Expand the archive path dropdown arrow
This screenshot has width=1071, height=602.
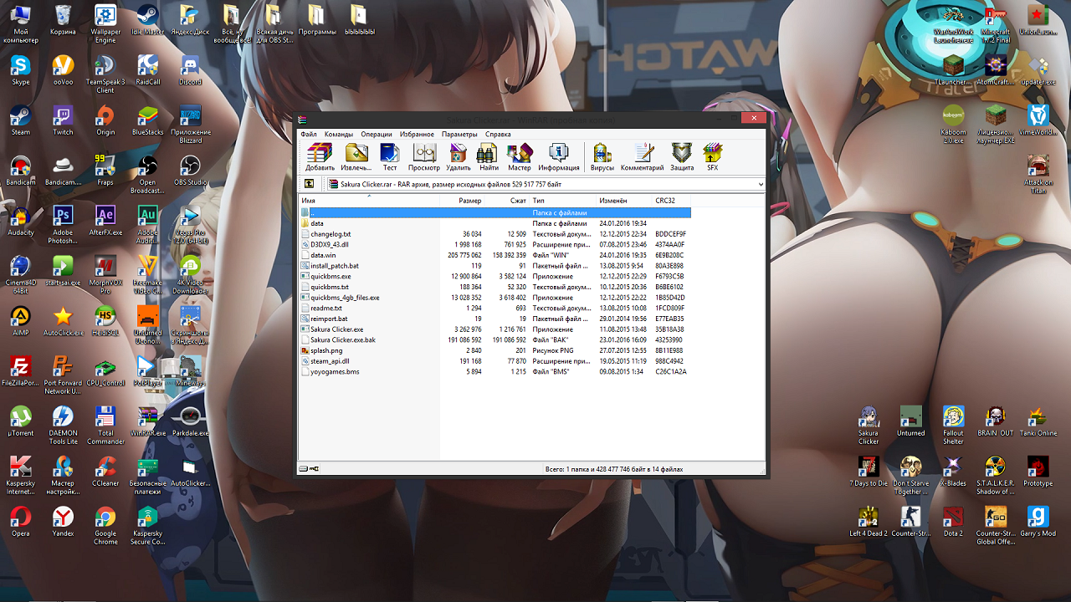760,184
